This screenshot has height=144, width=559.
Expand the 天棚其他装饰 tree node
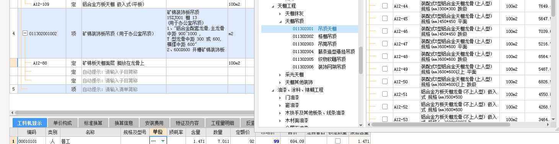[280, 83]
